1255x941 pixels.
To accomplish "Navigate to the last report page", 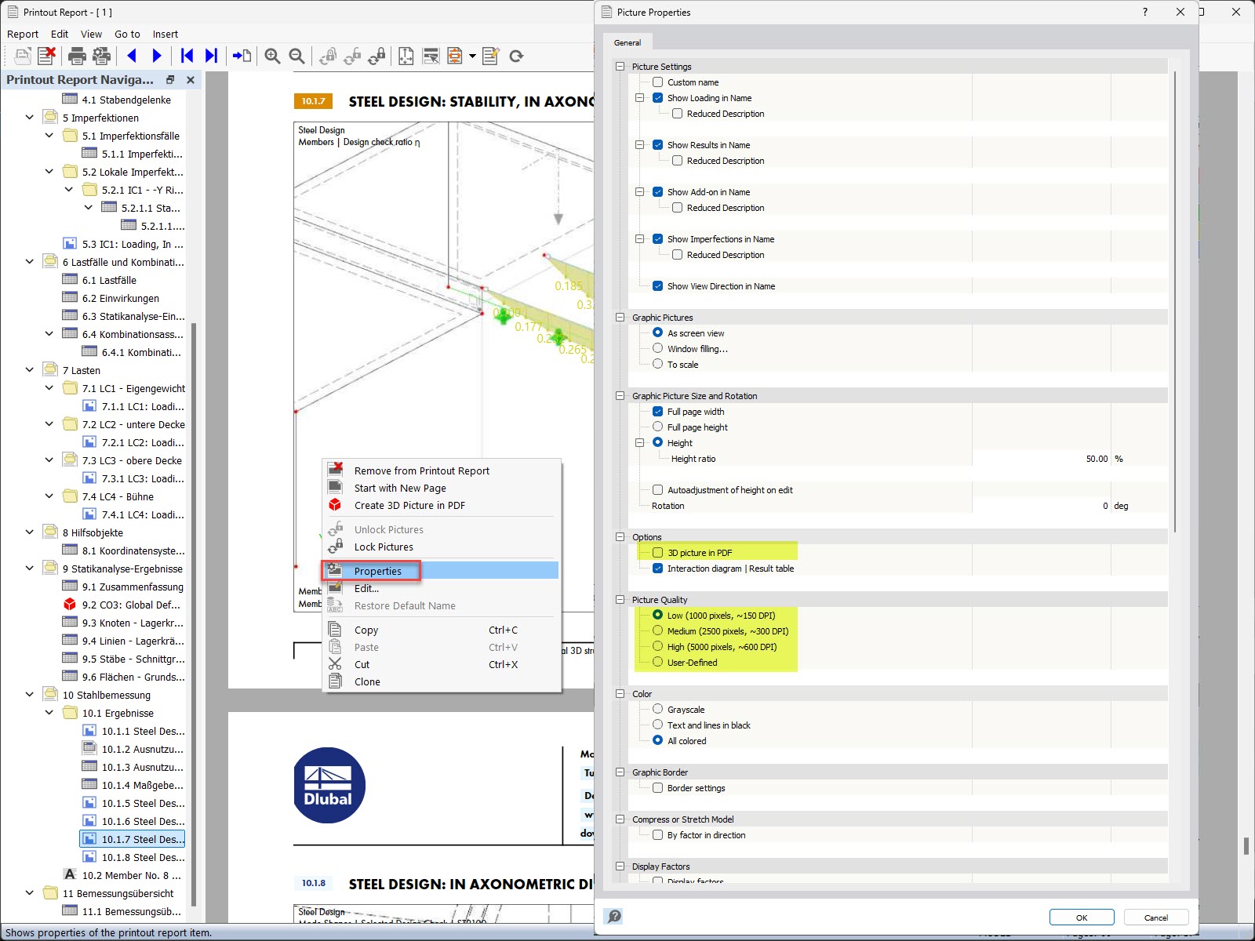I will [x=210, y=56].
